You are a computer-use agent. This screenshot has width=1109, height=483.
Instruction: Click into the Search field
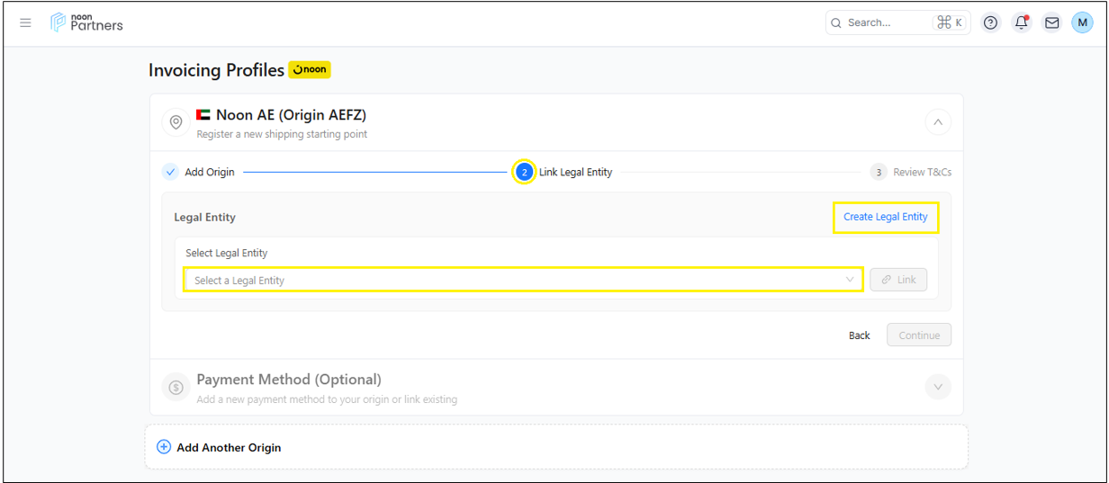click(x=887, y=22)
